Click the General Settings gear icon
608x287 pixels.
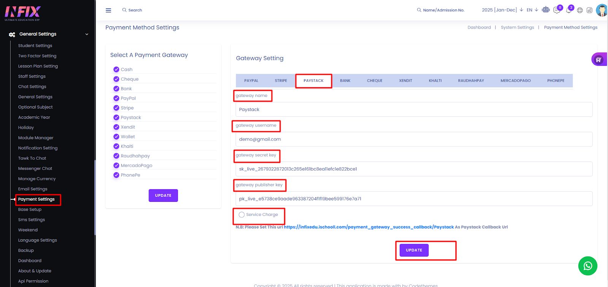pyautogui.click(x=12, y=34)
